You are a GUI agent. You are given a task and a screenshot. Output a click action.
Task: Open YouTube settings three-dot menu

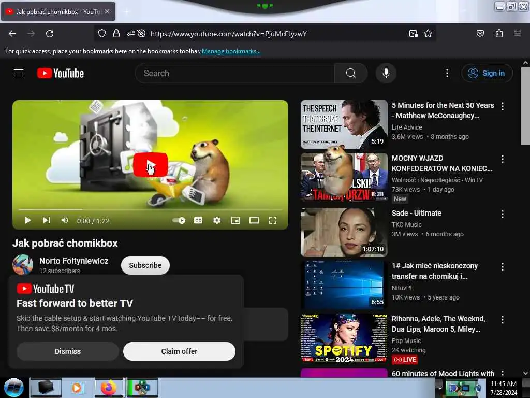click(447, 73)
